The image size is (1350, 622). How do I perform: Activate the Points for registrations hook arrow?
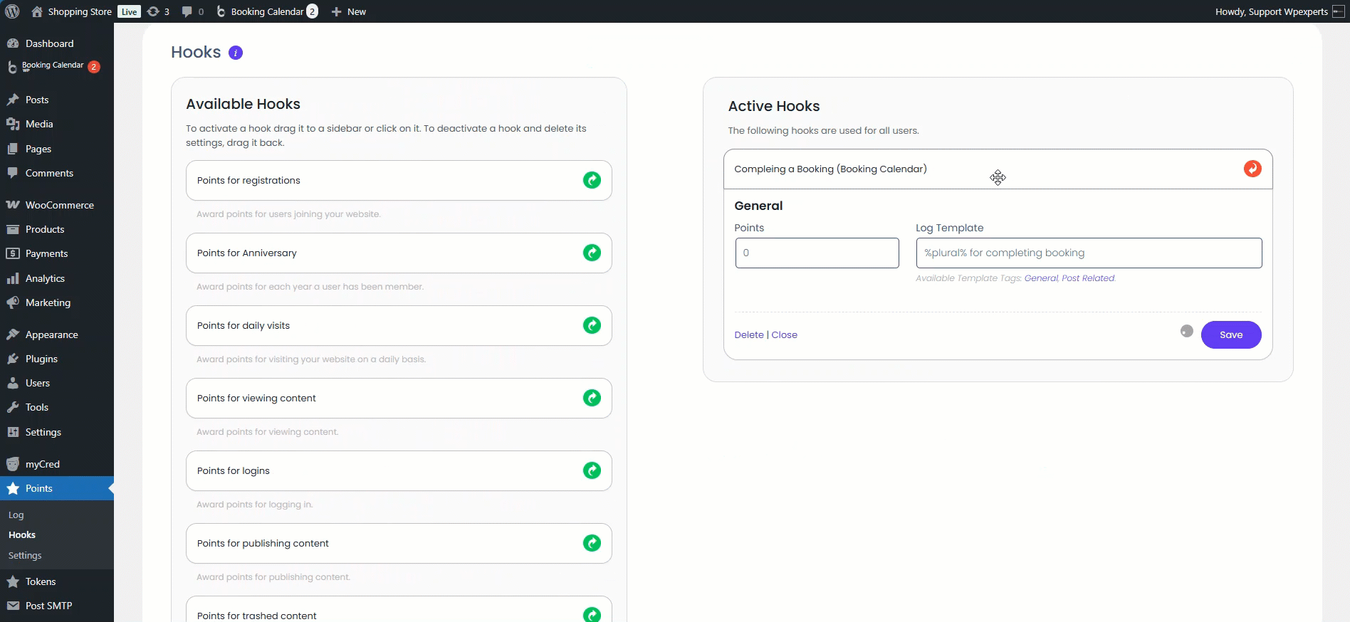(592, 180)
